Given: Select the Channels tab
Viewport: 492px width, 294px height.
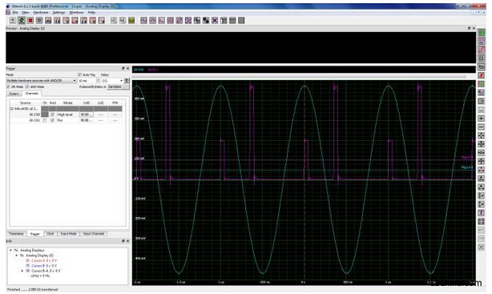Looking at the screenshot, I should point(32,94).
